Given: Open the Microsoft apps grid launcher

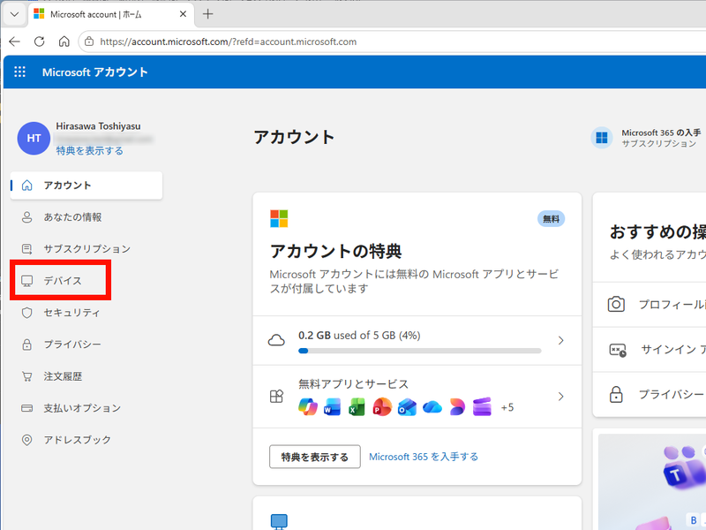Looking at the screenshot, I should tap(19, 72).
